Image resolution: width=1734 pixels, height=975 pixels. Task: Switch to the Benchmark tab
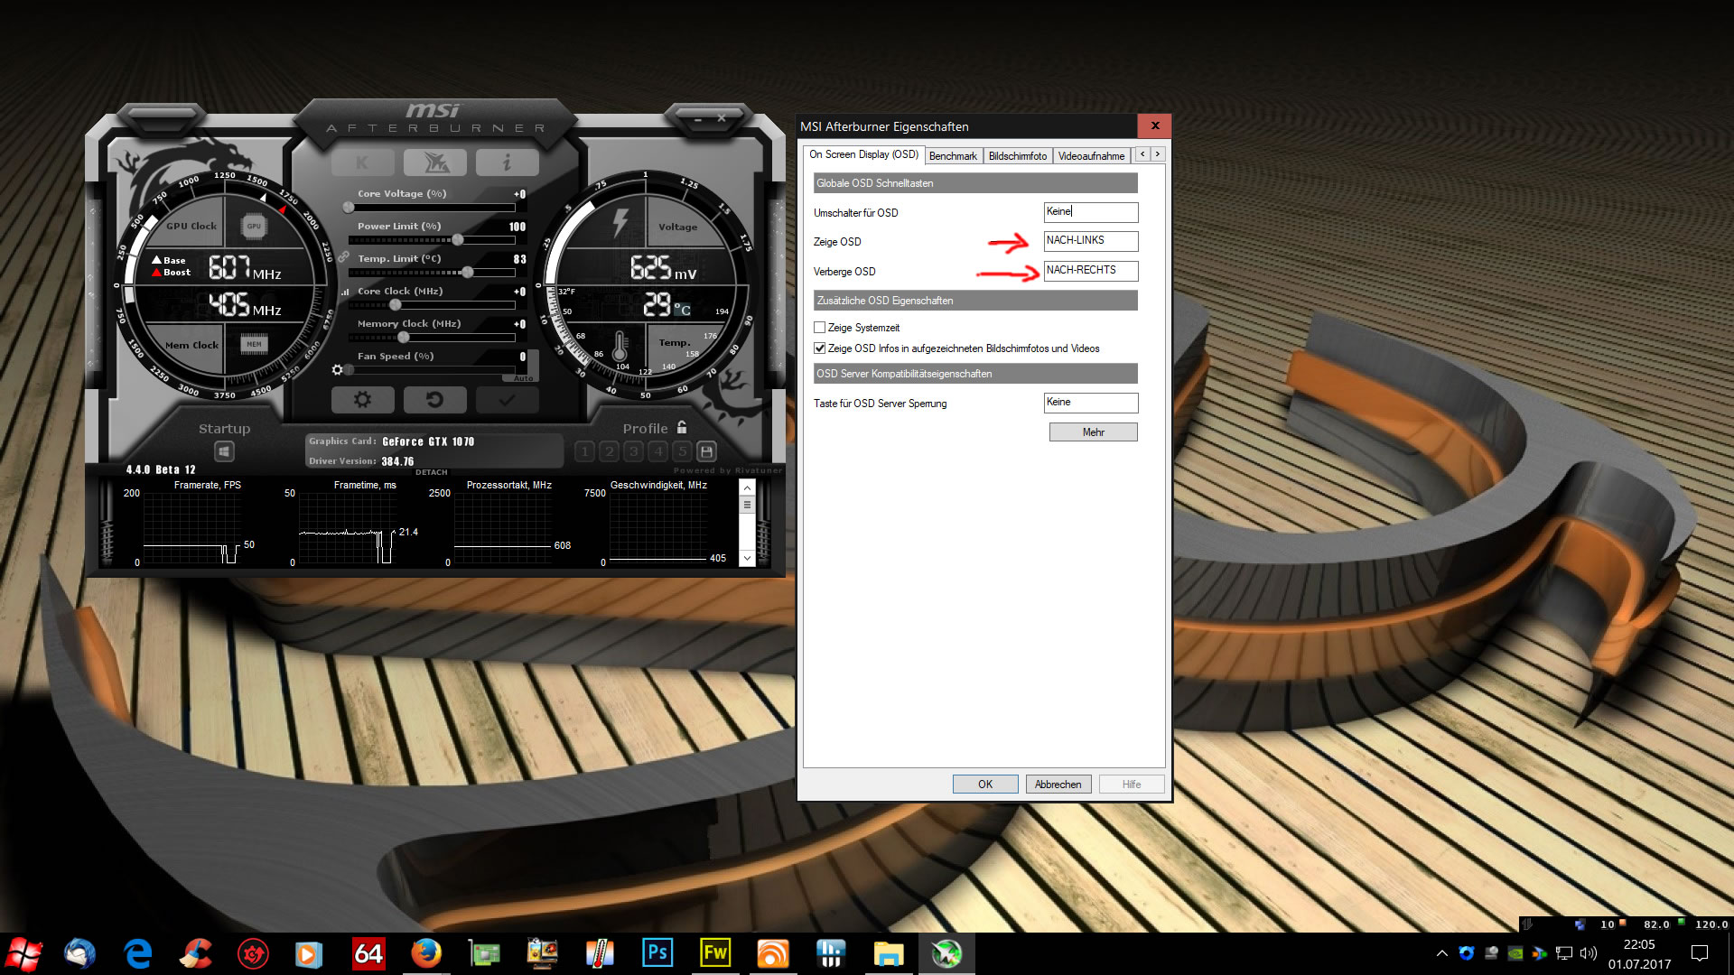(x=953, y=156)
